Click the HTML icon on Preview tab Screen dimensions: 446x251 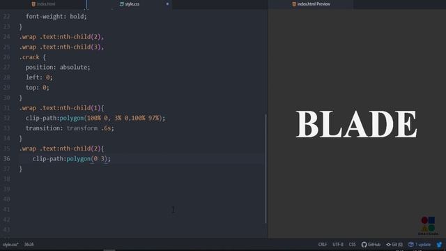(294, 4)
